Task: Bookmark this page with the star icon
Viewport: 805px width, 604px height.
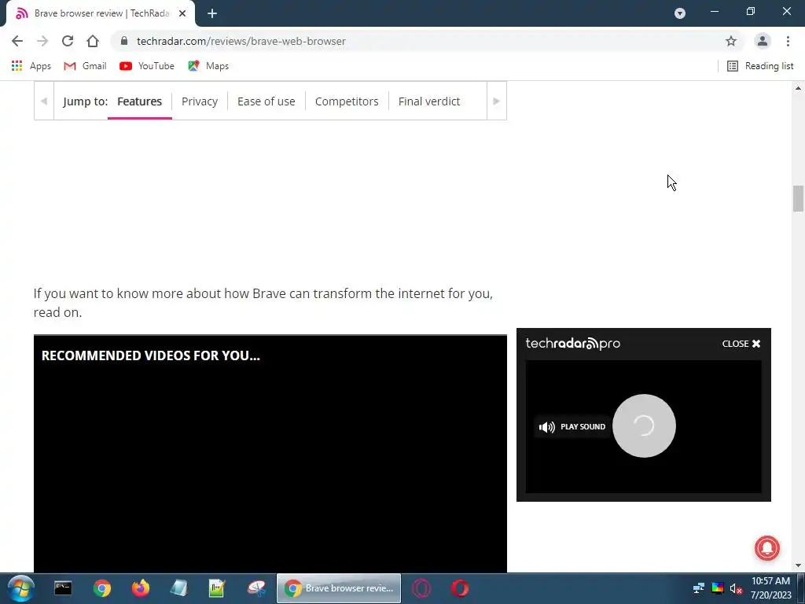Action: click(731, 41)
